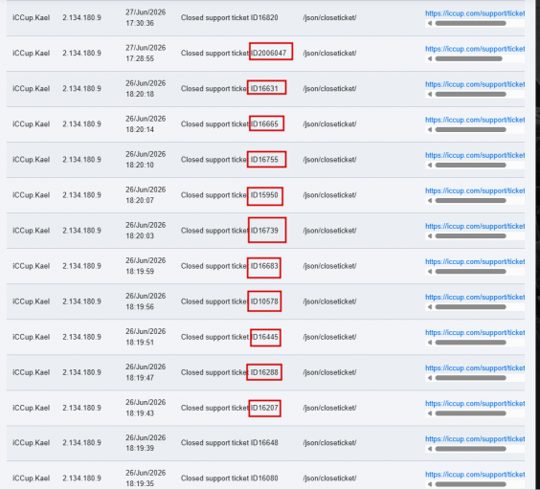Click the scroll-left arrow in the ID16683 row
Image resolution: width=540 pixels, height=490 pixels.
430,272
